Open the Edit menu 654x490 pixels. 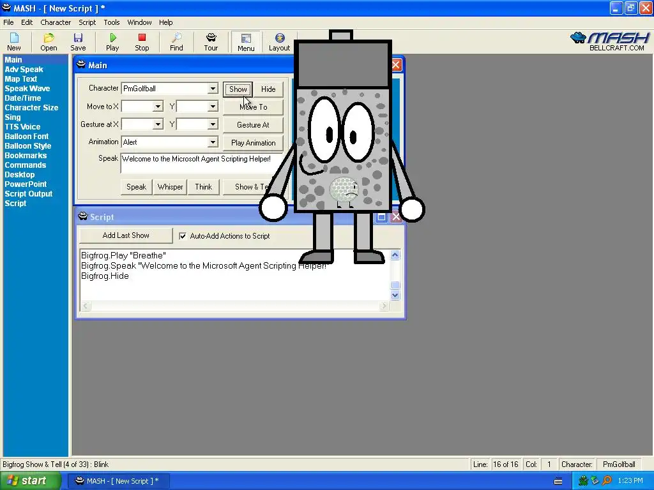(x=27, y=22)
